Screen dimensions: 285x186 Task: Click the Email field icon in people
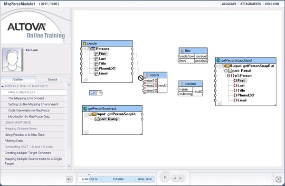96,74
